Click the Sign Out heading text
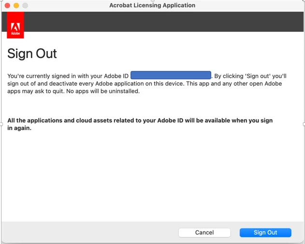 [32, 54]
